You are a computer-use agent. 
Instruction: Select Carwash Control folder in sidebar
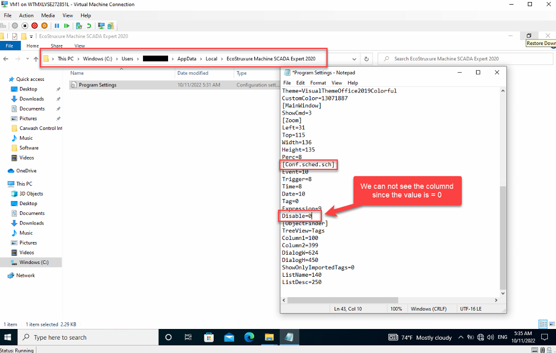click(40, 128)
